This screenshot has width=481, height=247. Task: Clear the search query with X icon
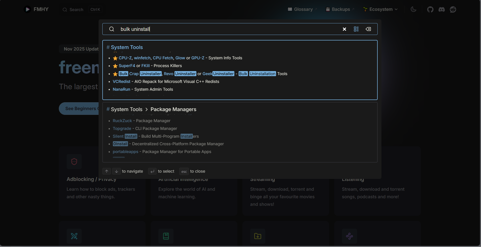344,29
